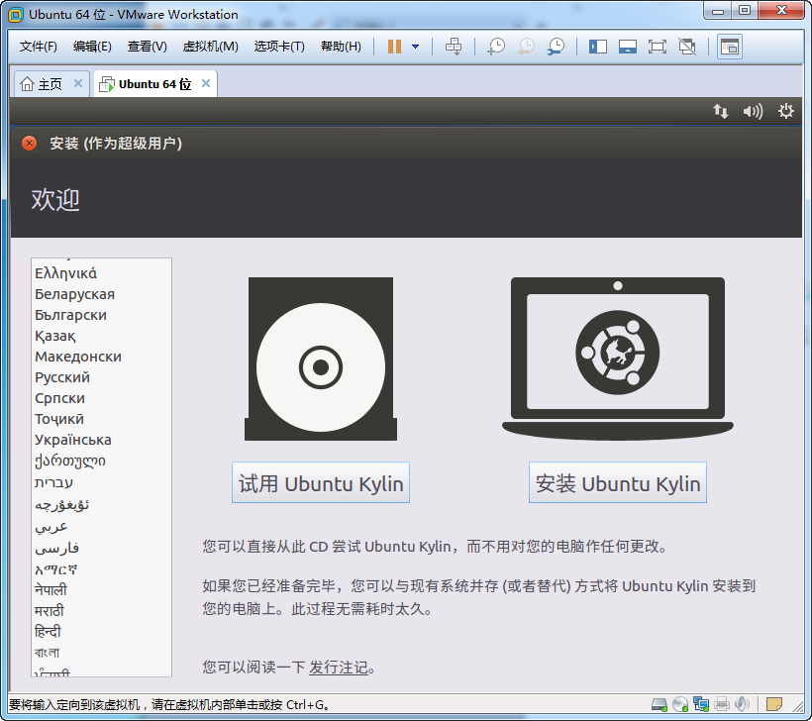Image resolution: width=812 pixels, height=721 pixels.
Task: Show or hide the library sidebar
Action: click(x=597, y=47)
